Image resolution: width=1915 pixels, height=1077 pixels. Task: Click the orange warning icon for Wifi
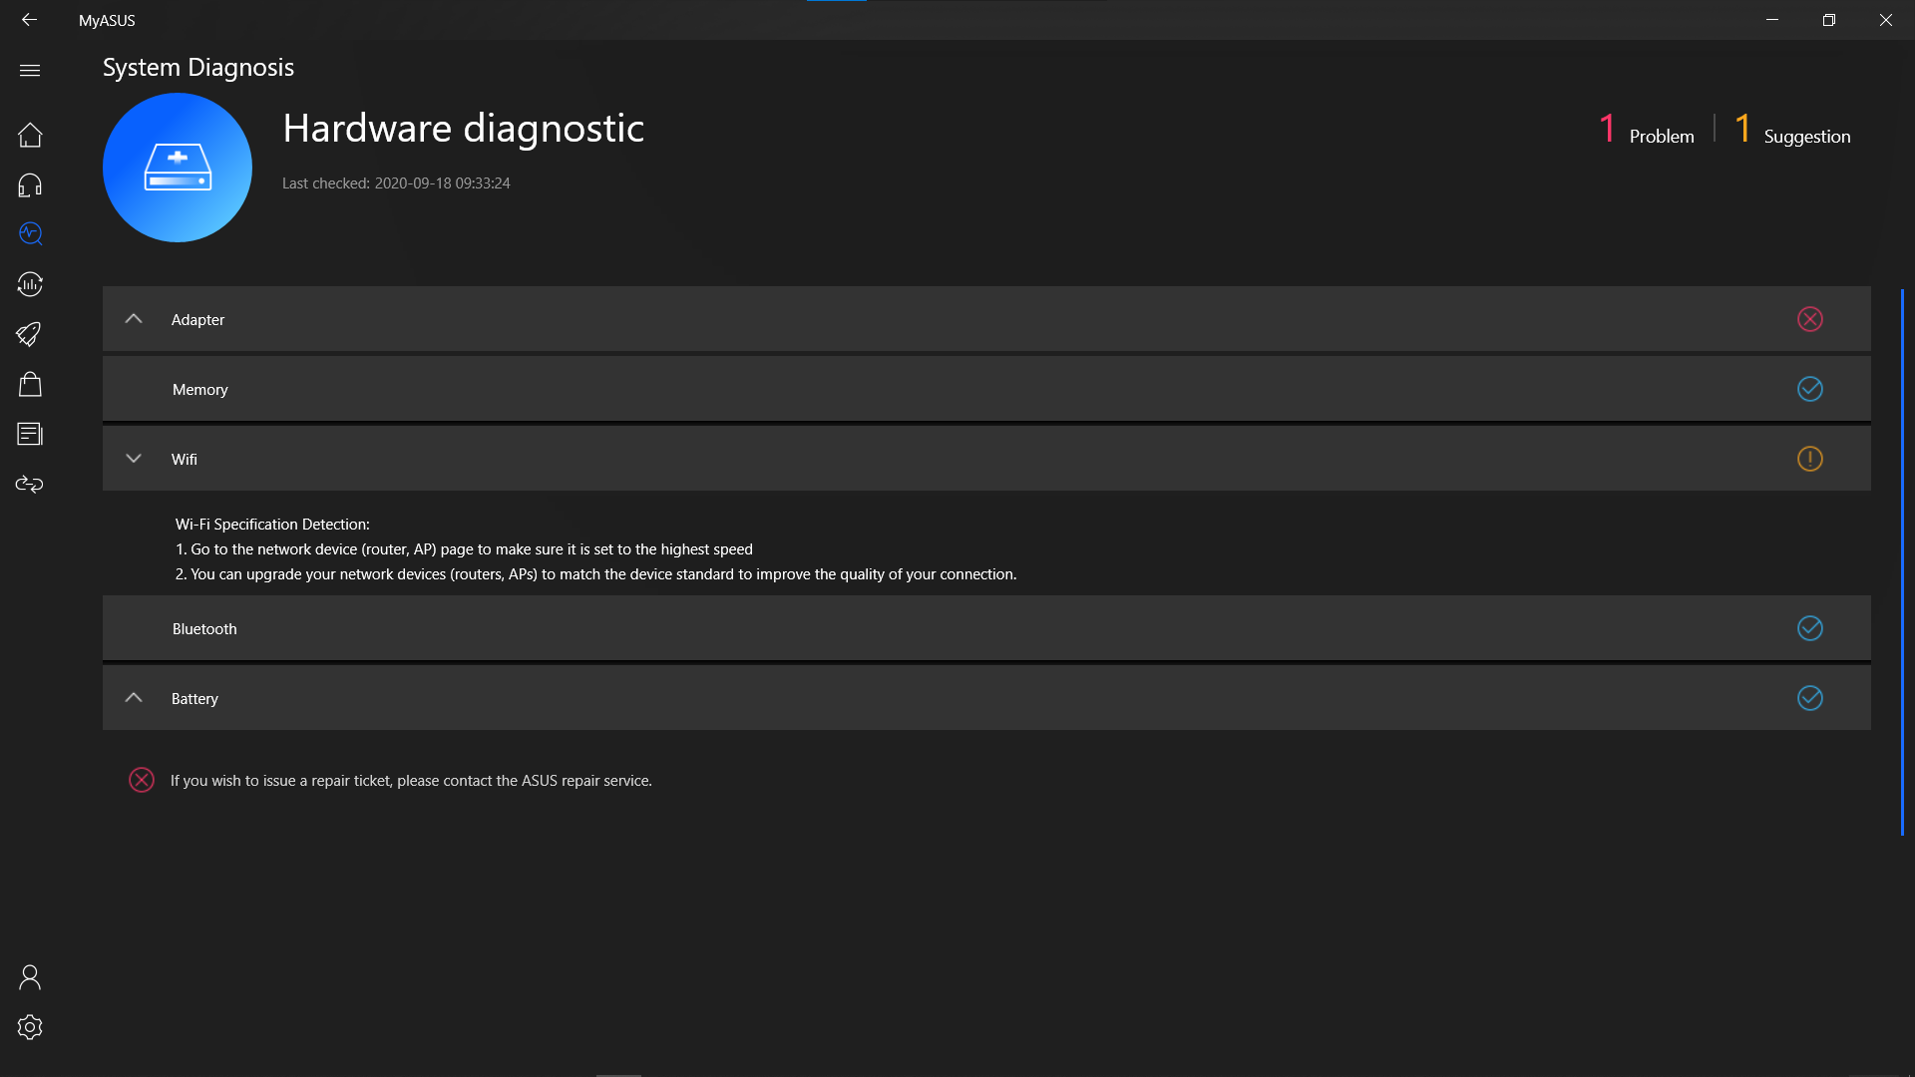coord(1810,459)
